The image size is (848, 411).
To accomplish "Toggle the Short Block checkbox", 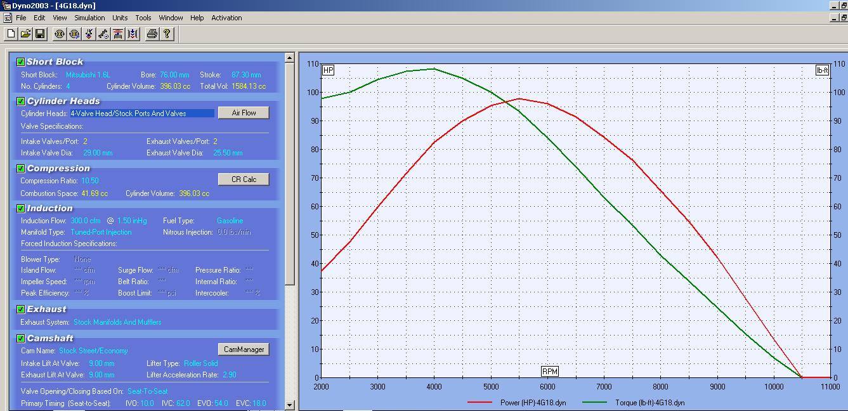I will pyautogui.click(x=20, y=62).
